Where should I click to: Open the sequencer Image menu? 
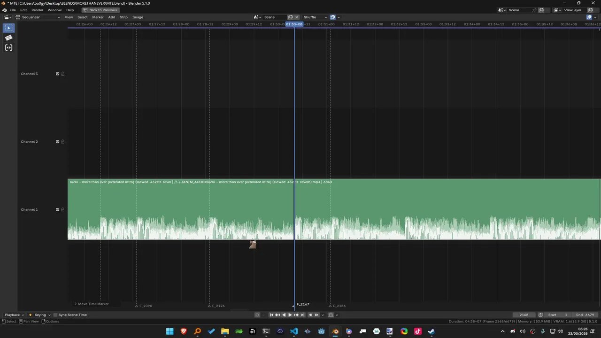[138, 17]
